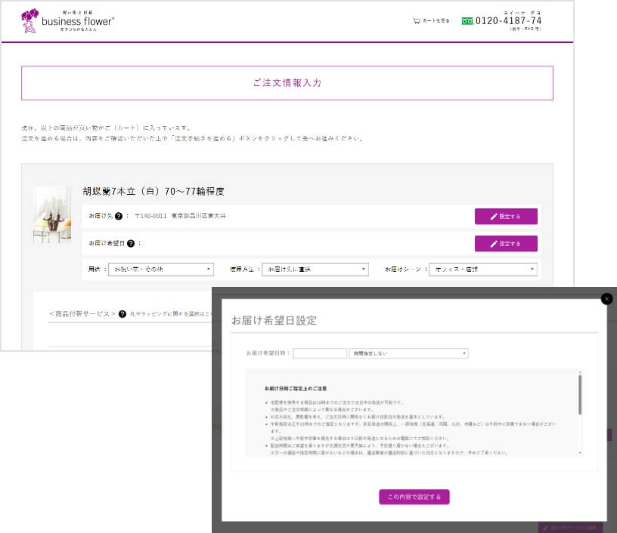Viewport: 617px width, 533px height.
Task: Click the orchid product thumbnail image
Action: 52,215
